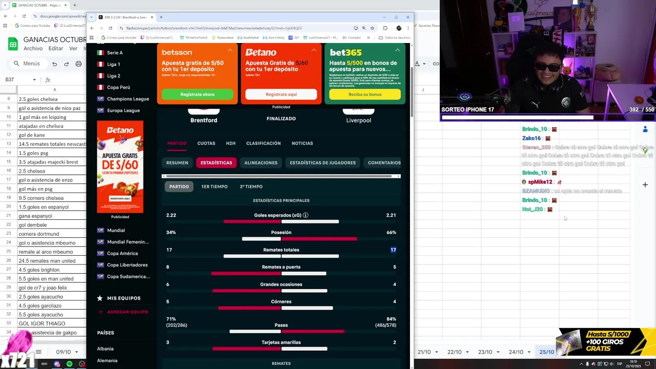Screen dimensions: 656x369
Task: Collapse the Betano ad chevron
Action: pos(314,50)
